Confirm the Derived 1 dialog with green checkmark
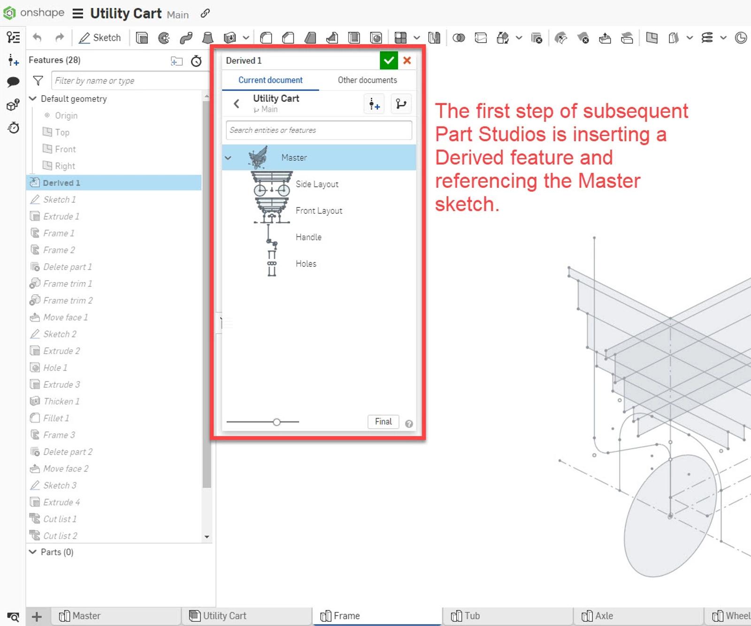 pos(388,60)
